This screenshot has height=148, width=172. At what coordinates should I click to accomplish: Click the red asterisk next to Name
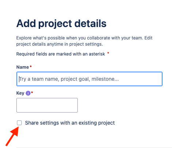(x=31, y=67)
